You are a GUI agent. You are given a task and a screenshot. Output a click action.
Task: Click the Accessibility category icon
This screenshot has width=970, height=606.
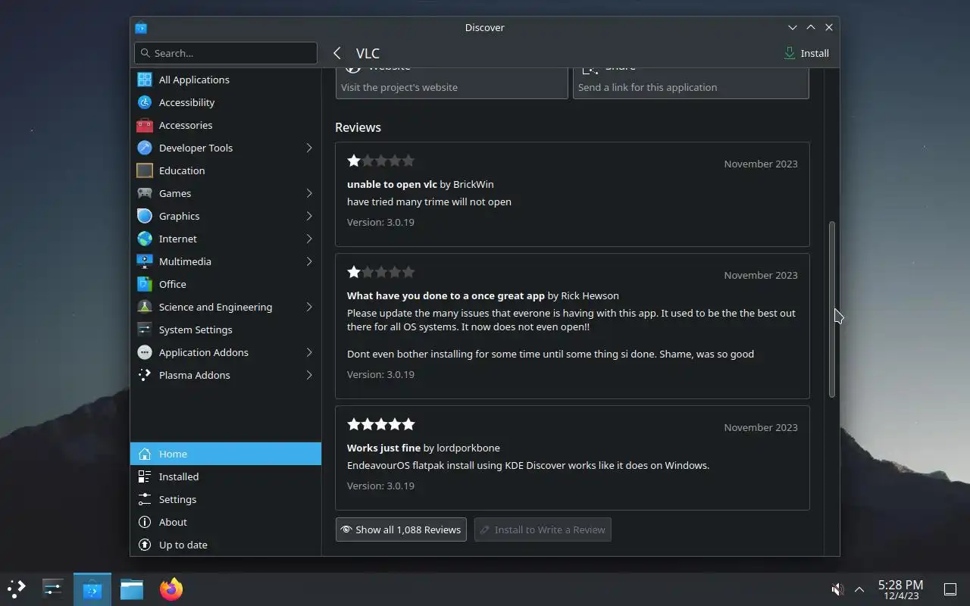[145, 102]
